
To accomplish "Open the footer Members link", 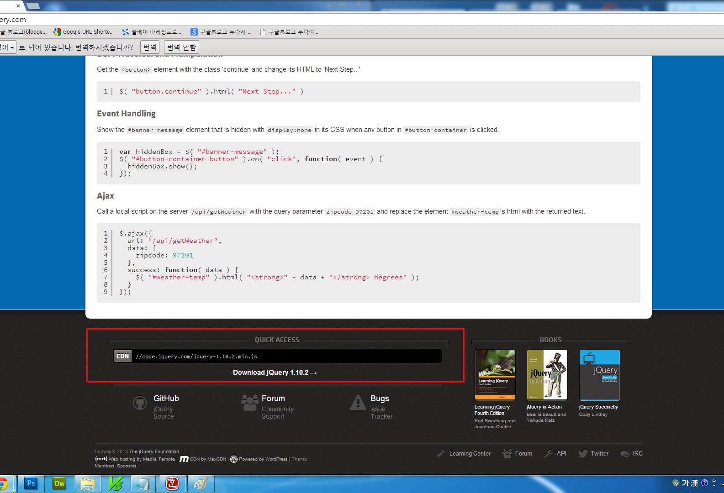I will 105,466.
